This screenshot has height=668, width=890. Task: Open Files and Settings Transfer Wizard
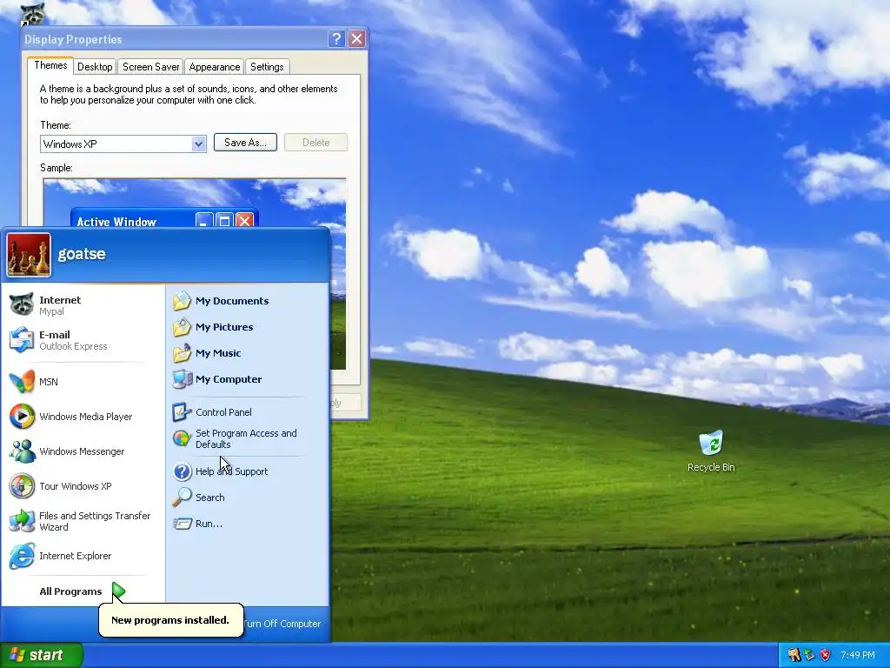pyautogui.click(x=83, y=521)
